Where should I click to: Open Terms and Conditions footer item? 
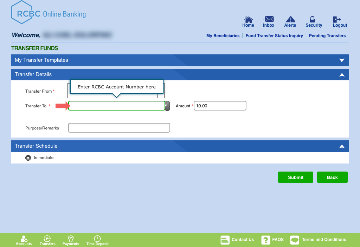318,240
